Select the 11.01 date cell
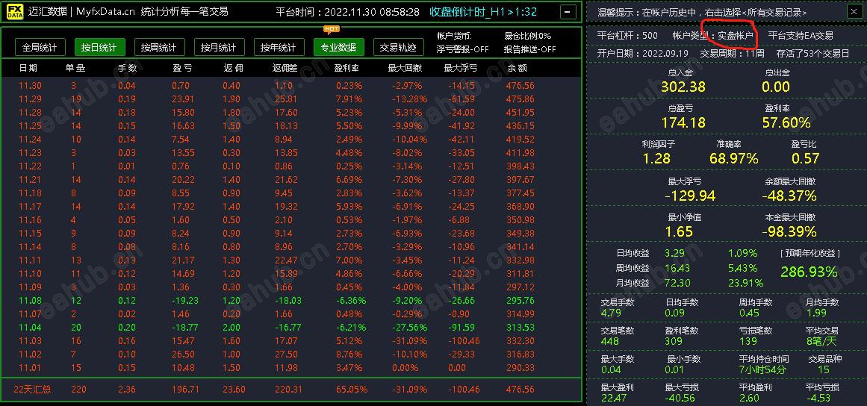Image resolution: width=867 pixels, height=406 pixels. [x=30, y=368]
